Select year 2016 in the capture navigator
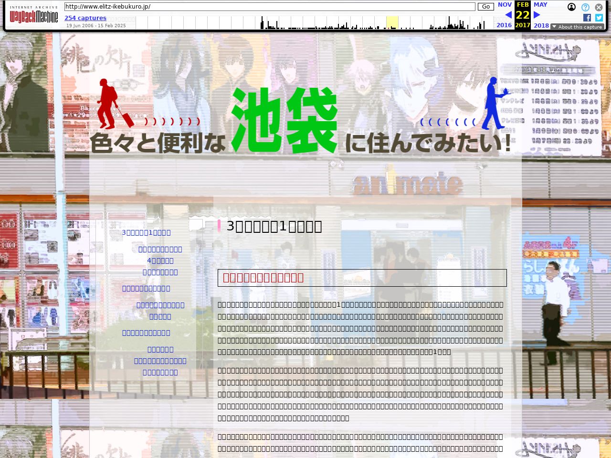The height and width of the screenshot is (458, 611). click(504, 25)
